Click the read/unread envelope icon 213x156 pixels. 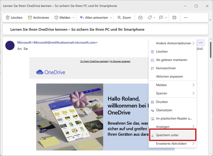pyautogui.click(x=140, y=18)
